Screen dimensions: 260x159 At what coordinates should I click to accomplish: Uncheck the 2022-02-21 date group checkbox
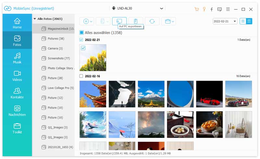[x=81, y=40]
